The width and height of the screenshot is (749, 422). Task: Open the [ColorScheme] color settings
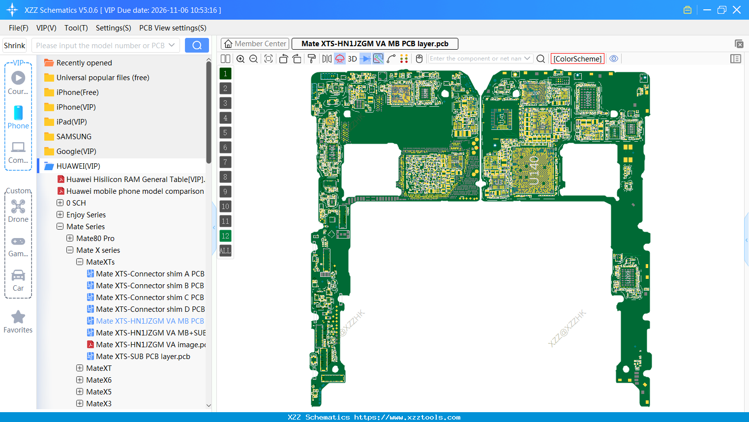click(577, 58)
